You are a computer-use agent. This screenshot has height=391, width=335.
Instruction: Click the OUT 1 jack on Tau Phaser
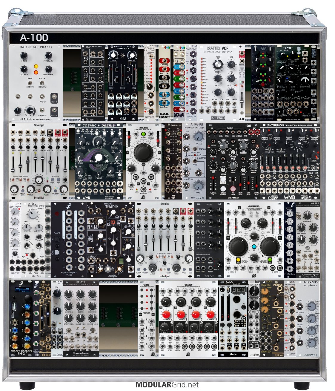coord(54,96)
